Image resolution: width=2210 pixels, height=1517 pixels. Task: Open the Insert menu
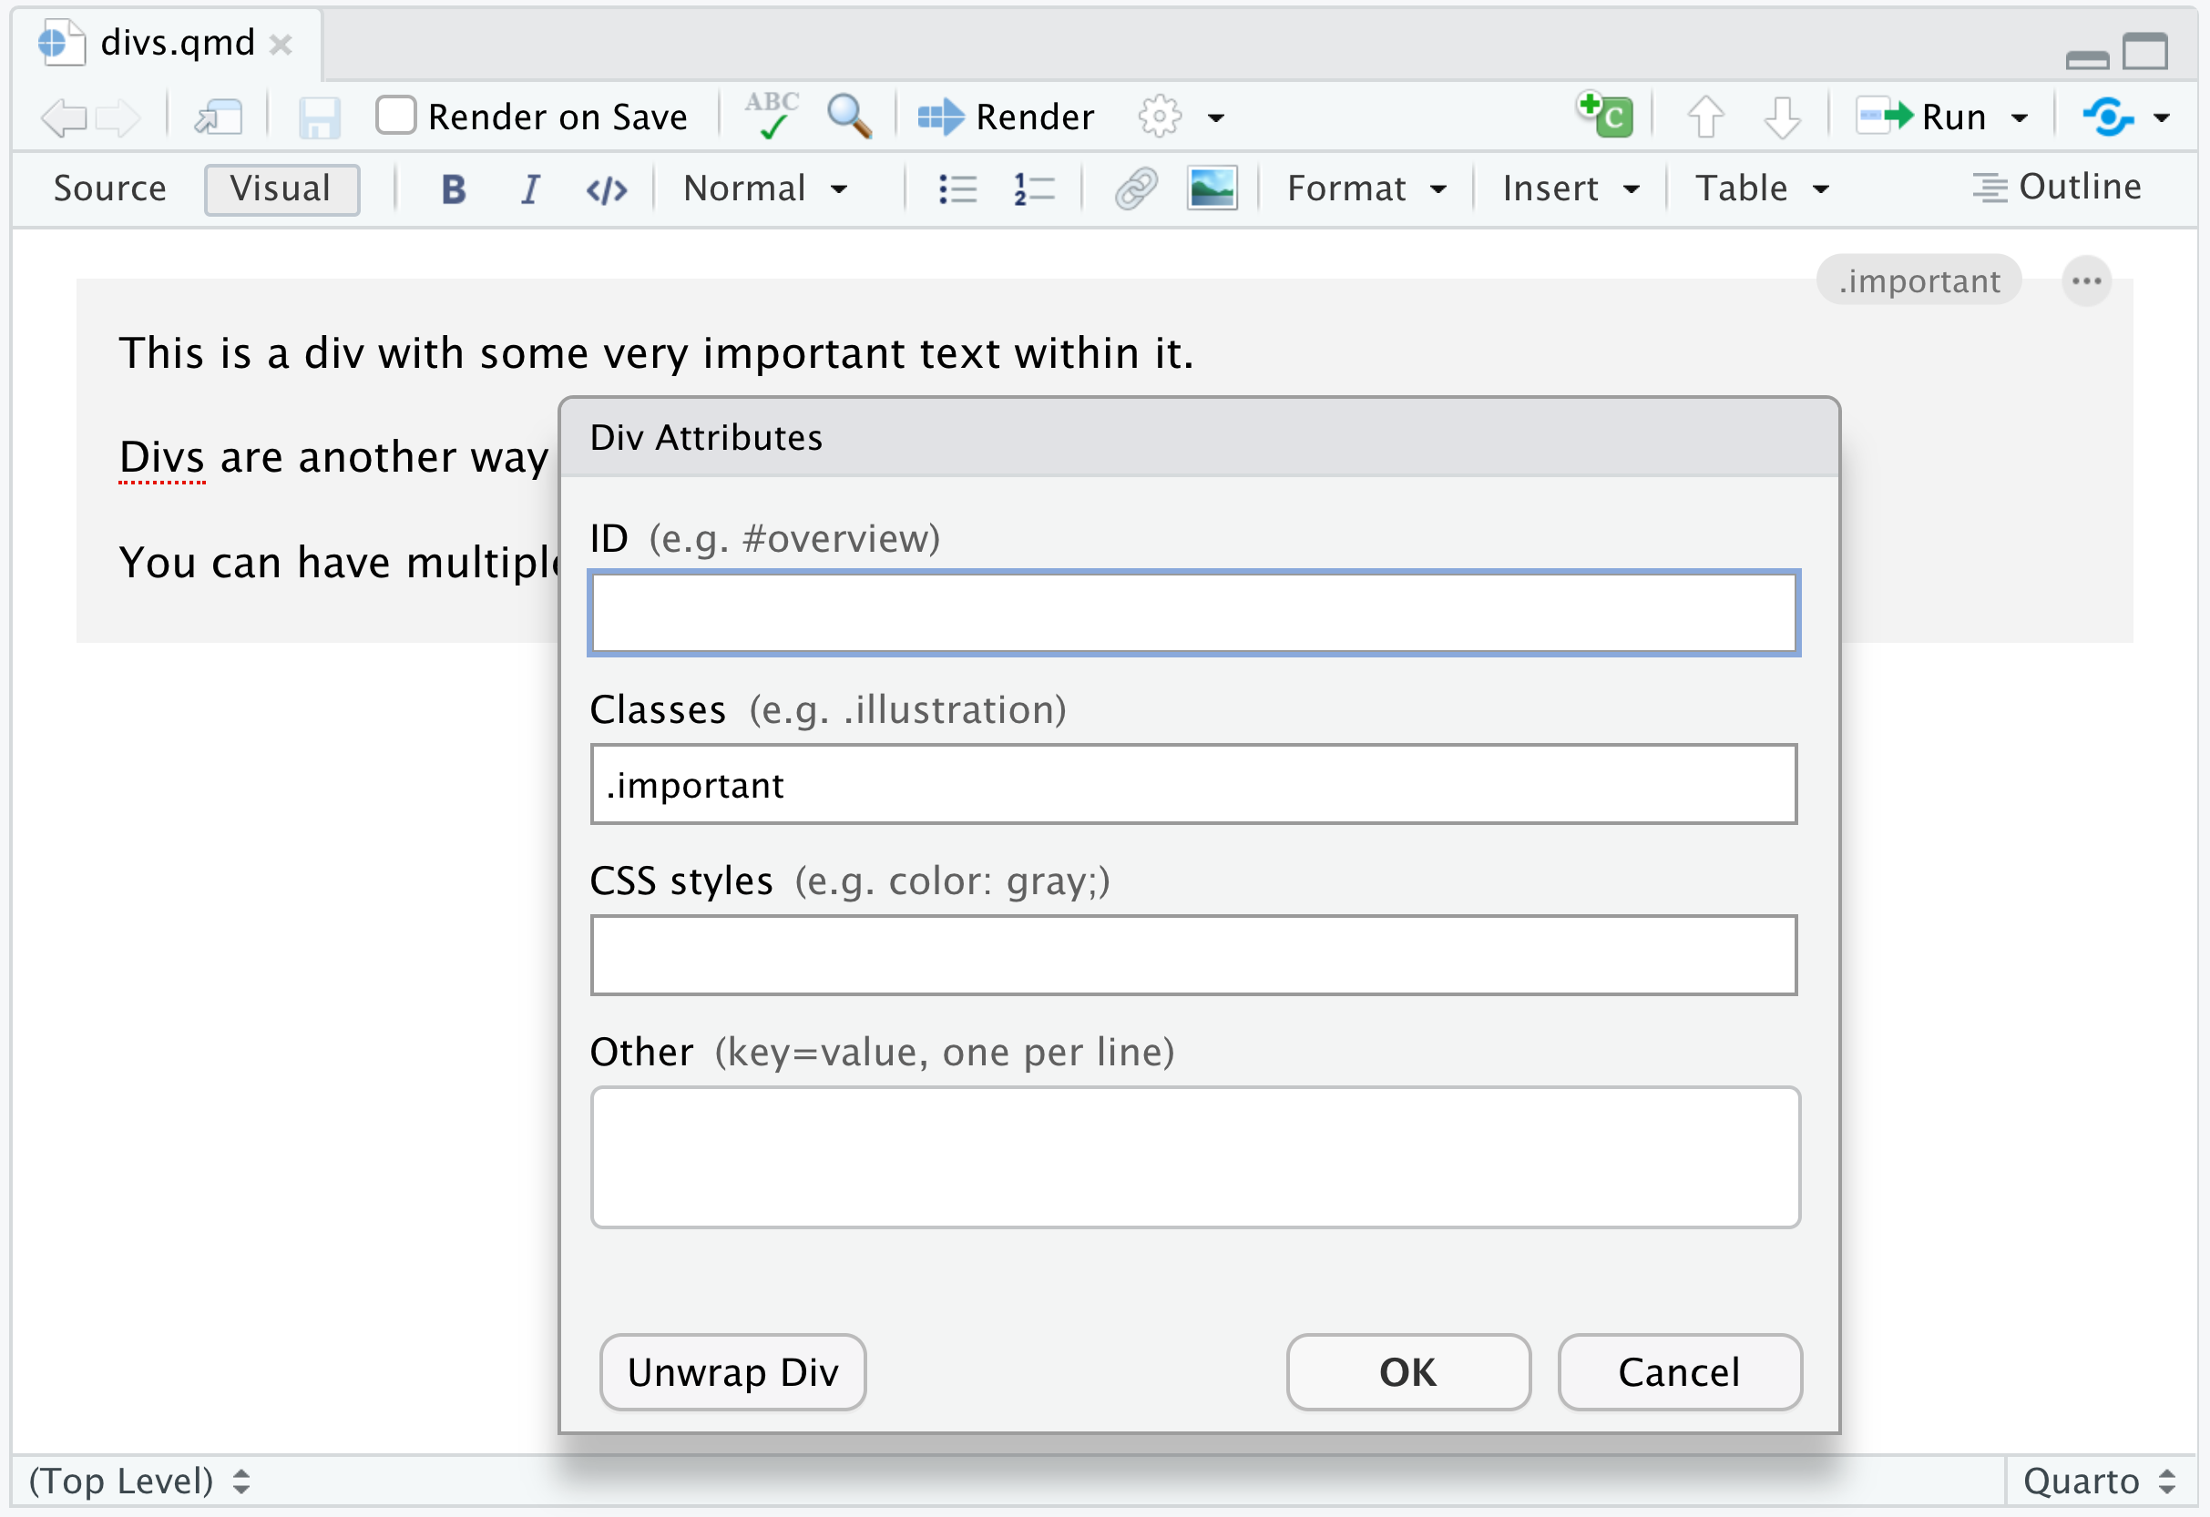1570,188
